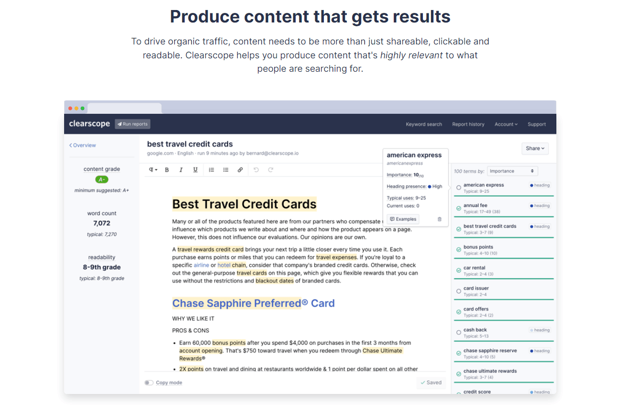
Task: Select the cash back term circle
Action: tap(459, 332)
